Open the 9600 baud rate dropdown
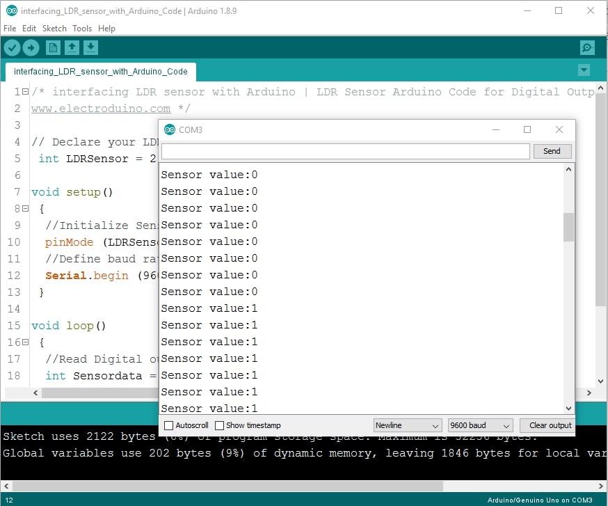 481,426
